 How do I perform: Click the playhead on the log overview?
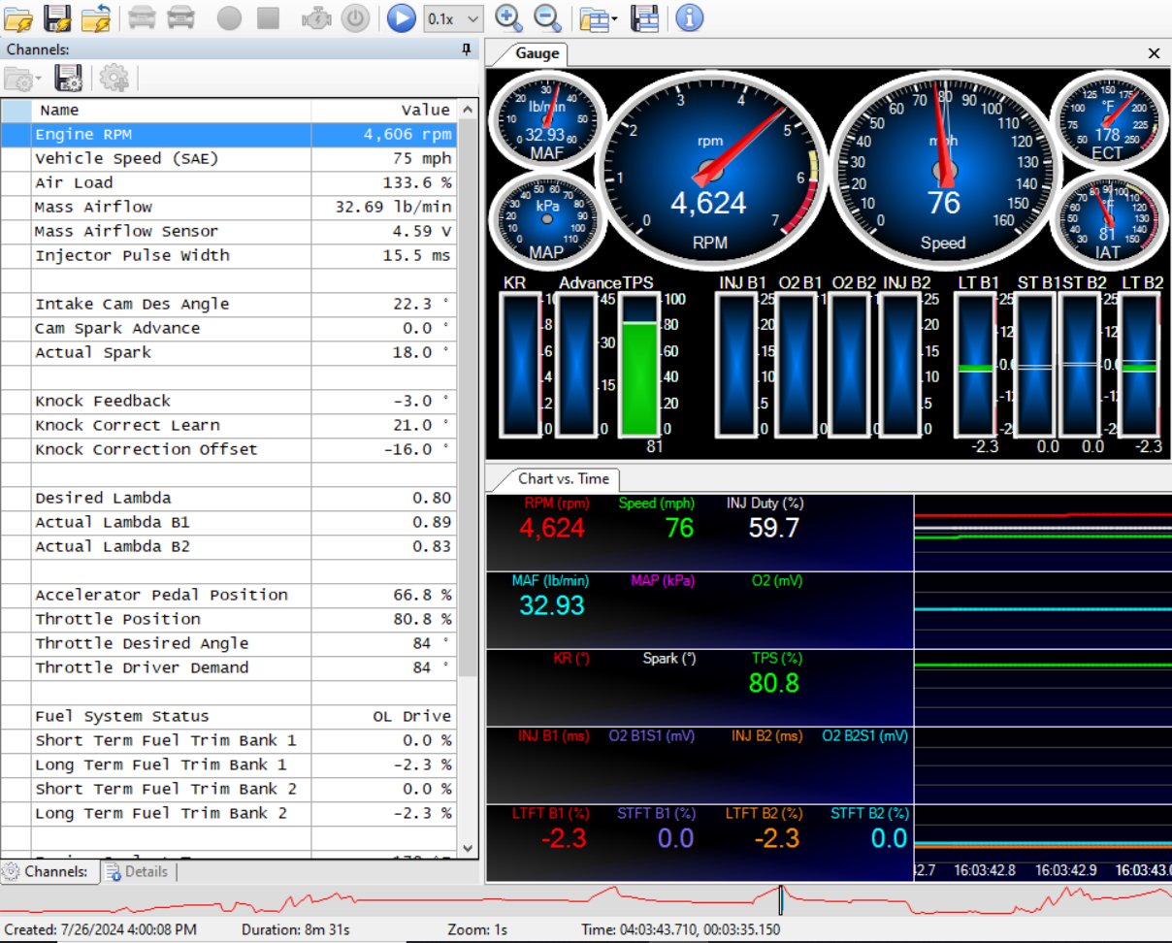780,899
